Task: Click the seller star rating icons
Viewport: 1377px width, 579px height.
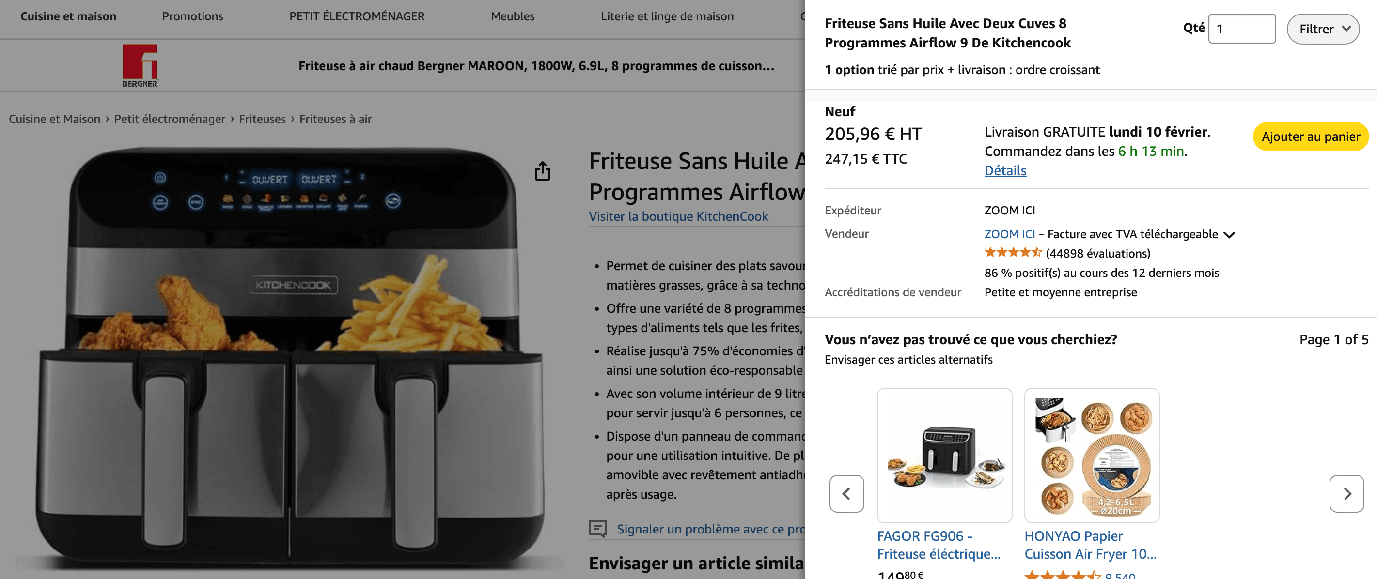Action: tap(1013, 253)
